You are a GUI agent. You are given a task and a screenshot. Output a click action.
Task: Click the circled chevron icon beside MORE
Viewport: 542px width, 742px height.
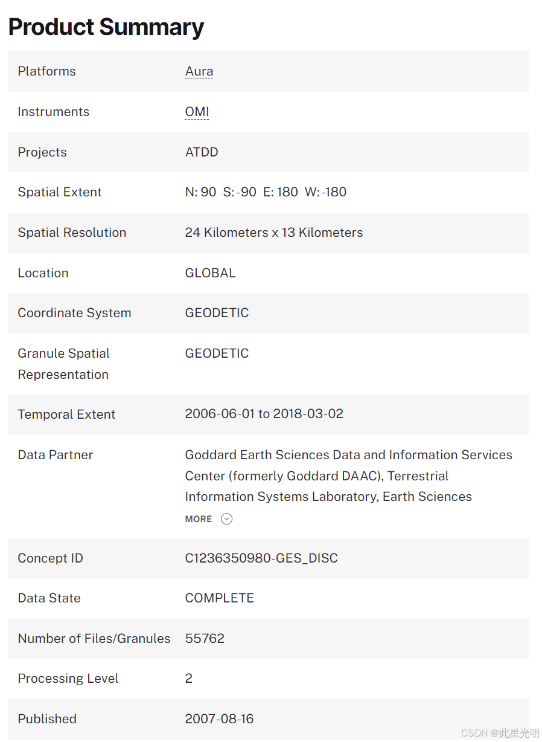(x=226, y=519)
